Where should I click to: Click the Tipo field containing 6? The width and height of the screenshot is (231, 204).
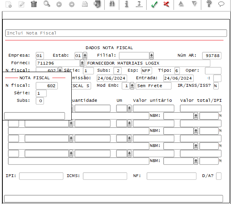point(177,71)
